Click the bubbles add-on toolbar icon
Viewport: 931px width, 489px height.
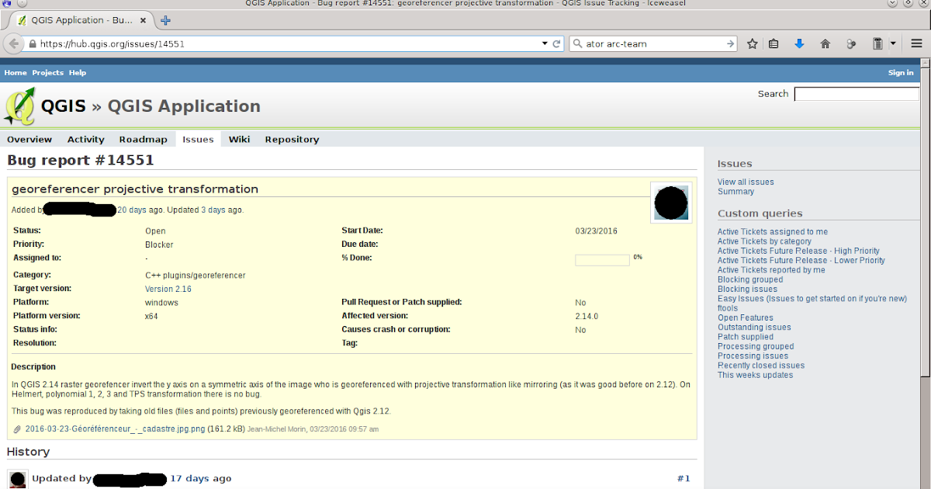pyautogui.click(x=851, y=44)
